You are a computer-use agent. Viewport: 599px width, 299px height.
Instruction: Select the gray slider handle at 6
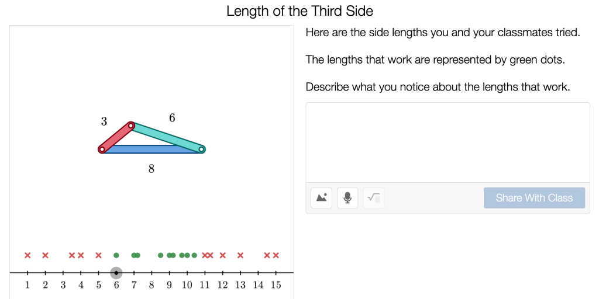(116, 273)
